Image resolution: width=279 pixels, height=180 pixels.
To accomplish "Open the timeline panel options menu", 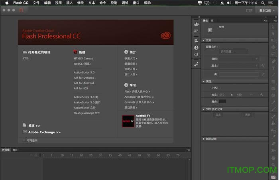I will click(188, 150).
